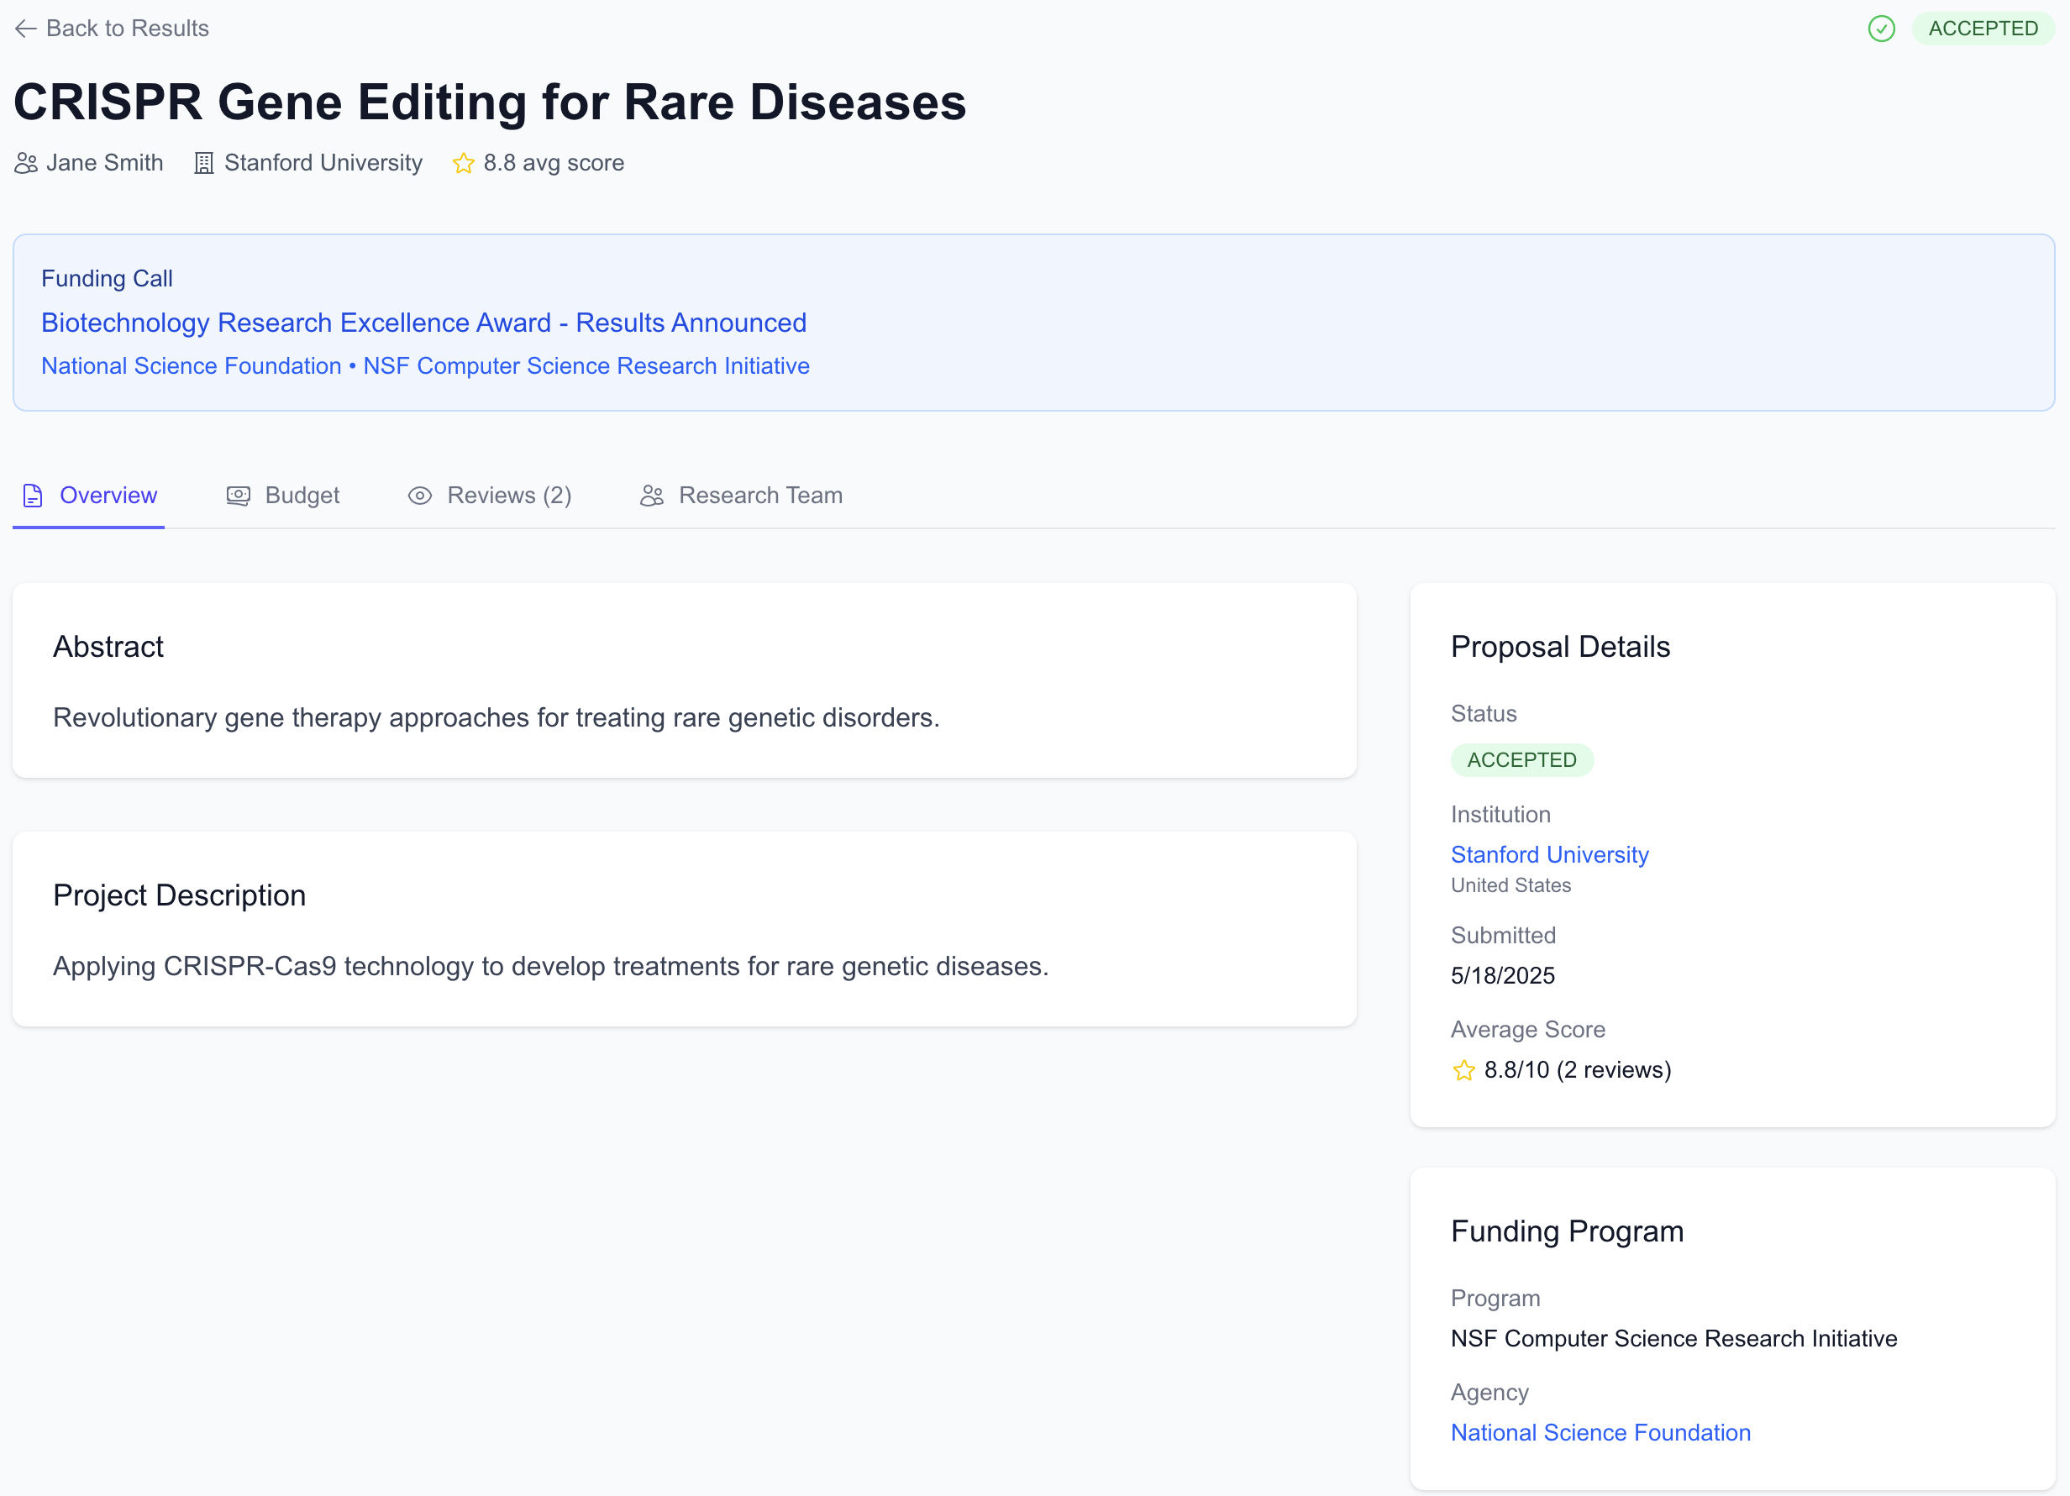Click the green accepted checkmark icon
The width and height of the screenshot is (2070, 1496).
pos(1881,29)
